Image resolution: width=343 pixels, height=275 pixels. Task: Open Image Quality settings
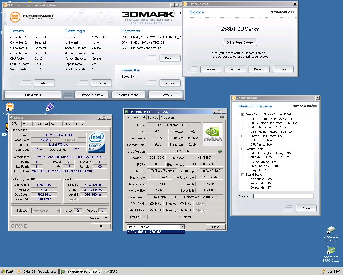point(92,95)
